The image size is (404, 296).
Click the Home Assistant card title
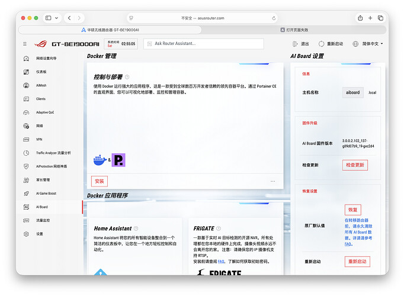[x=113, y=229]
